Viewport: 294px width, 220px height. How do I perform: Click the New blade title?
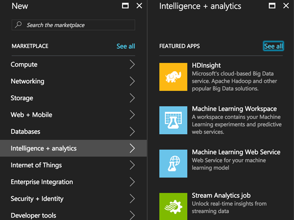pos(20,6)
